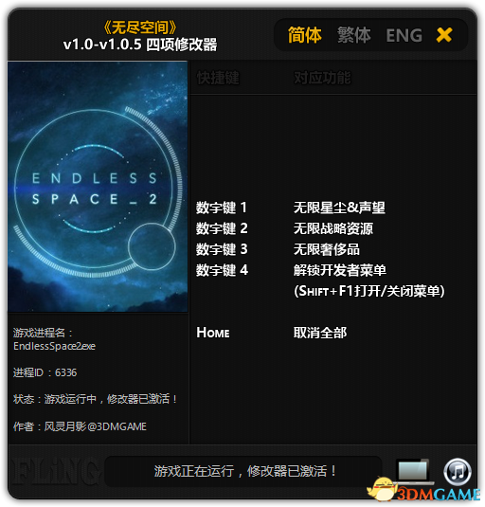Click the monitor screen icon
The width and height of the screenshot is (485, 507).
(413, 470)
